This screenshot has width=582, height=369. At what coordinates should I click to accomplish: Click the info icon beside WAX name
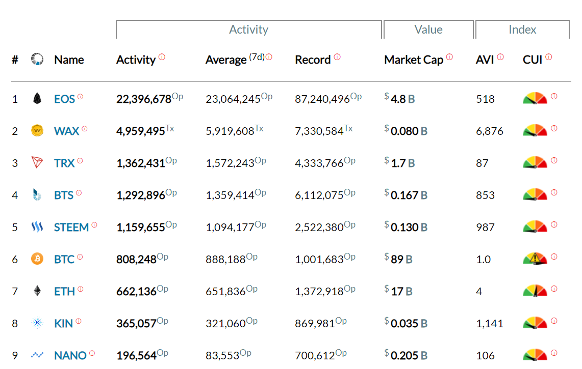(84, 128)
